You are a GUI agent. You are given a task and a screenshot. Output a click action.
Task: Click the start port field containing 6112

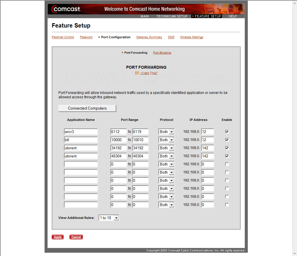pyautogui.click(x=119, y=132)
